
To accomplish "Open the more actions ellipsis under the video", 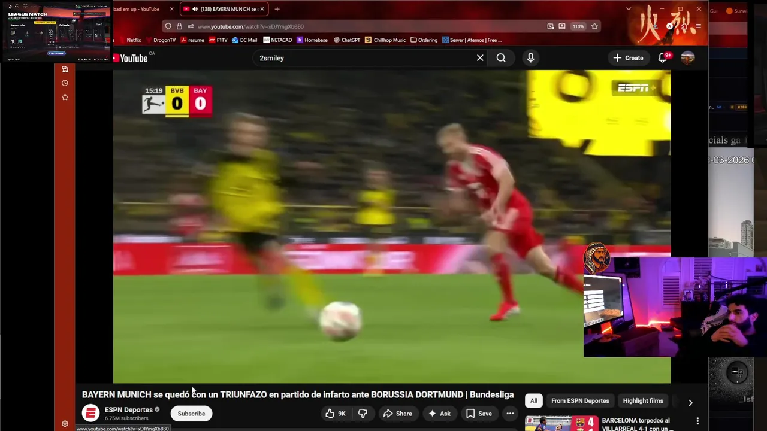I will (510, 414).
